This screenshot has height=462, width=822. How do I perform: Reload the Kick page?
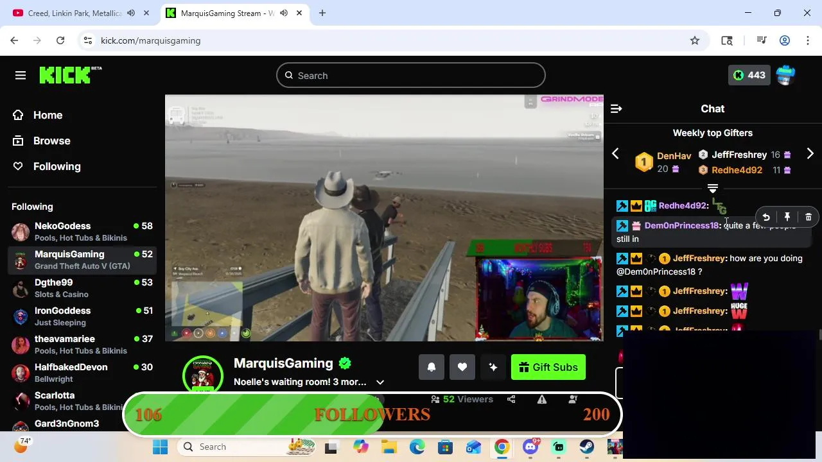60,40
